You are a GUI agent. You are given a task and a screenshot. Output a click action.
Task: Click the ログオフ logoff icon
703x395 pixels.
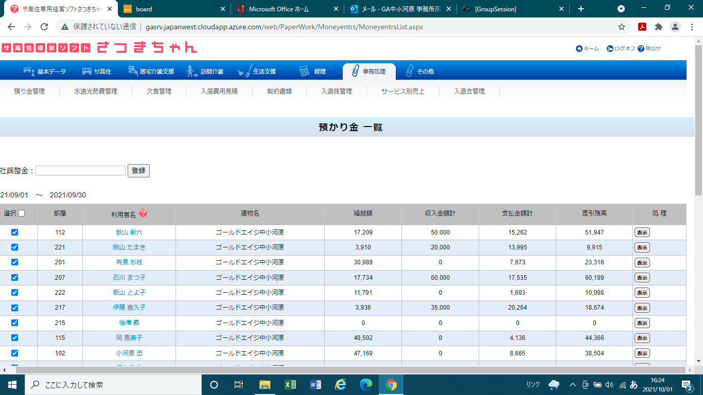610,48
